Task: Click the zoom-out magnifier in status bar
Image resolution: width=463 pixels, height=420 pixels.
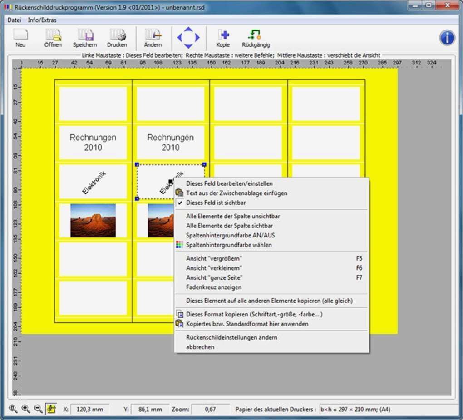Action: point(38,409)
